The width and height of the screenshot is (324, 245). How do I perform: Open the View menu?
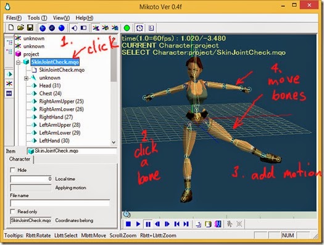(61, 18)
